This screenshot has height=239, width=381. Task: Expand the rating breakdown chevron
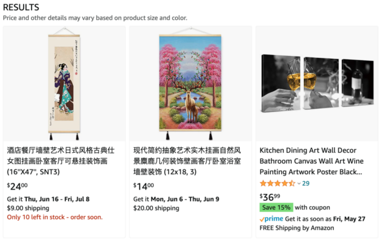pyautogui.click(x=299, y=184)
